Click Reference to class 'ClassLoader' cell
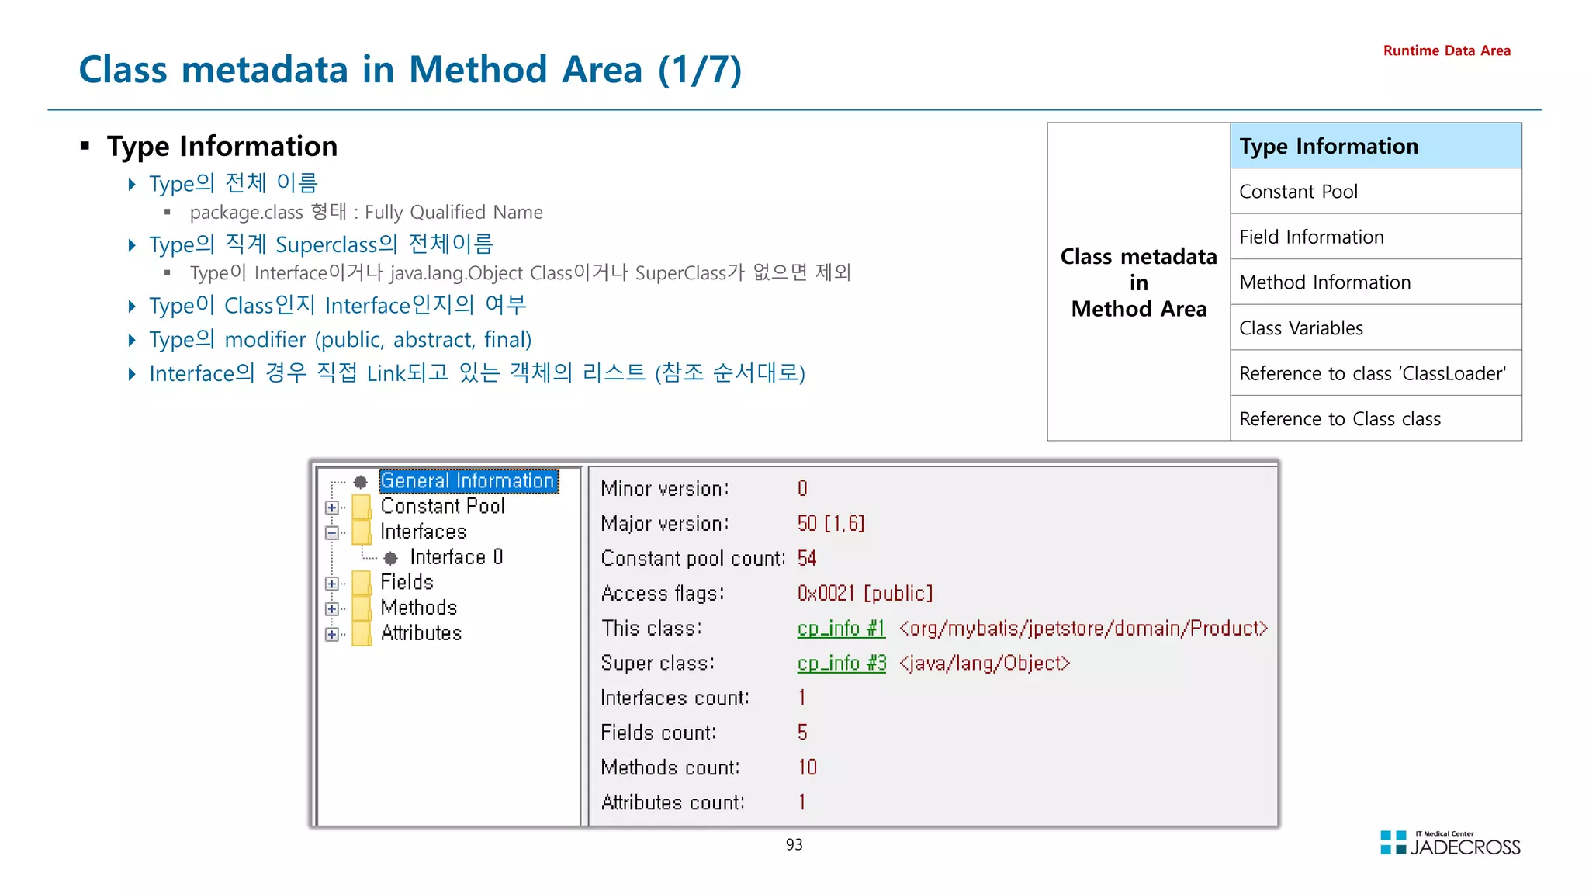The width and height of the screenshot is (1589, 894). point(1376,373)
